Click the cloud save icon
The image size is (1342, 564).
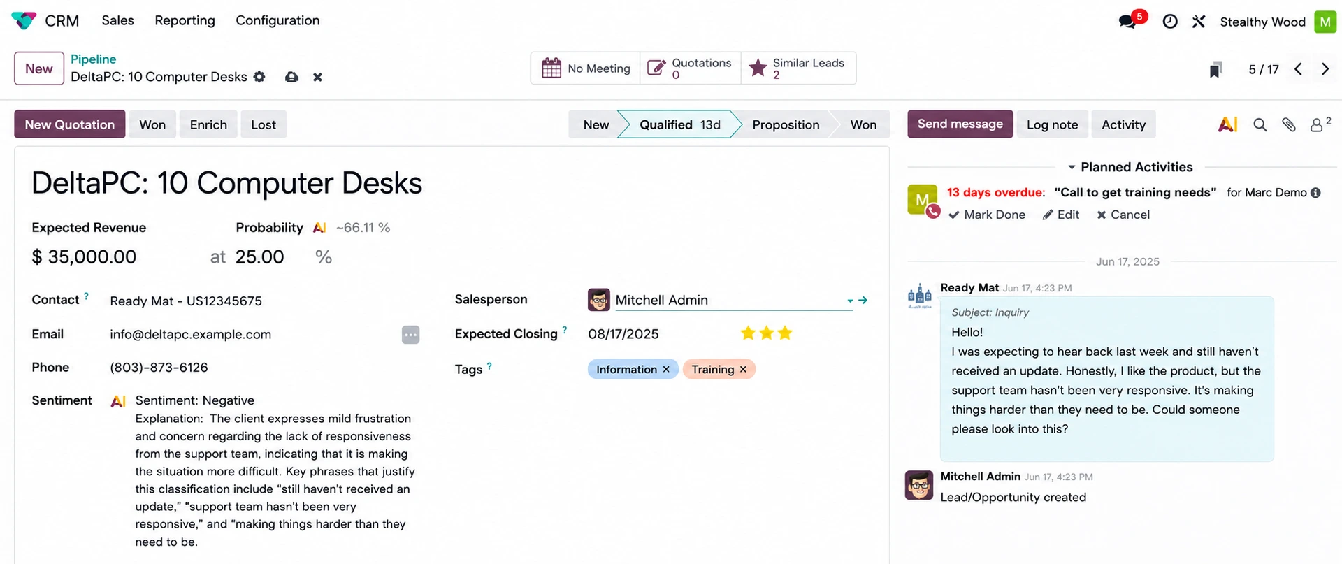tap(292, 77)
